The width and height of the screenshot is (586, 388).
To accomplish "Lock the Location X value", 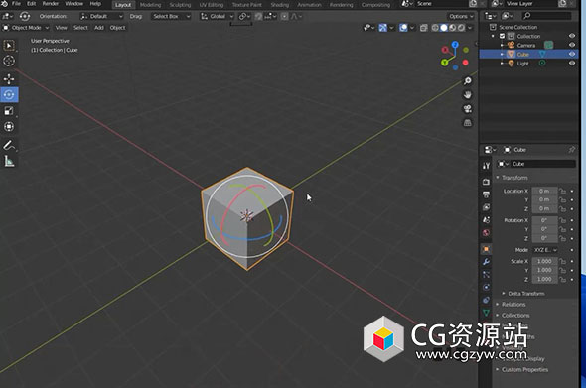I will click(562, 191).
